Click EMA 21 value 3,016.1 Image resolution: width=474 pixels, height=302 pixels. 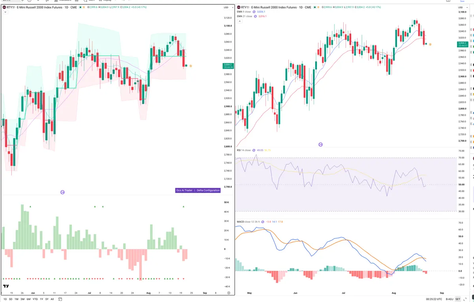(263, 16)
